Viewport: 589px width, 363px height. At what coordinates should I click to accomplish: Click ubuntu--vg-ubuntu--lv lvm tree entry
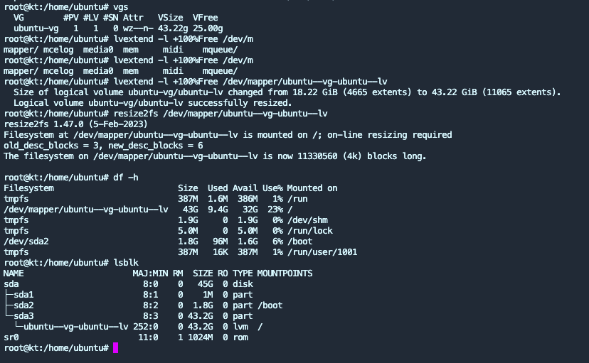tap(76, 327)
